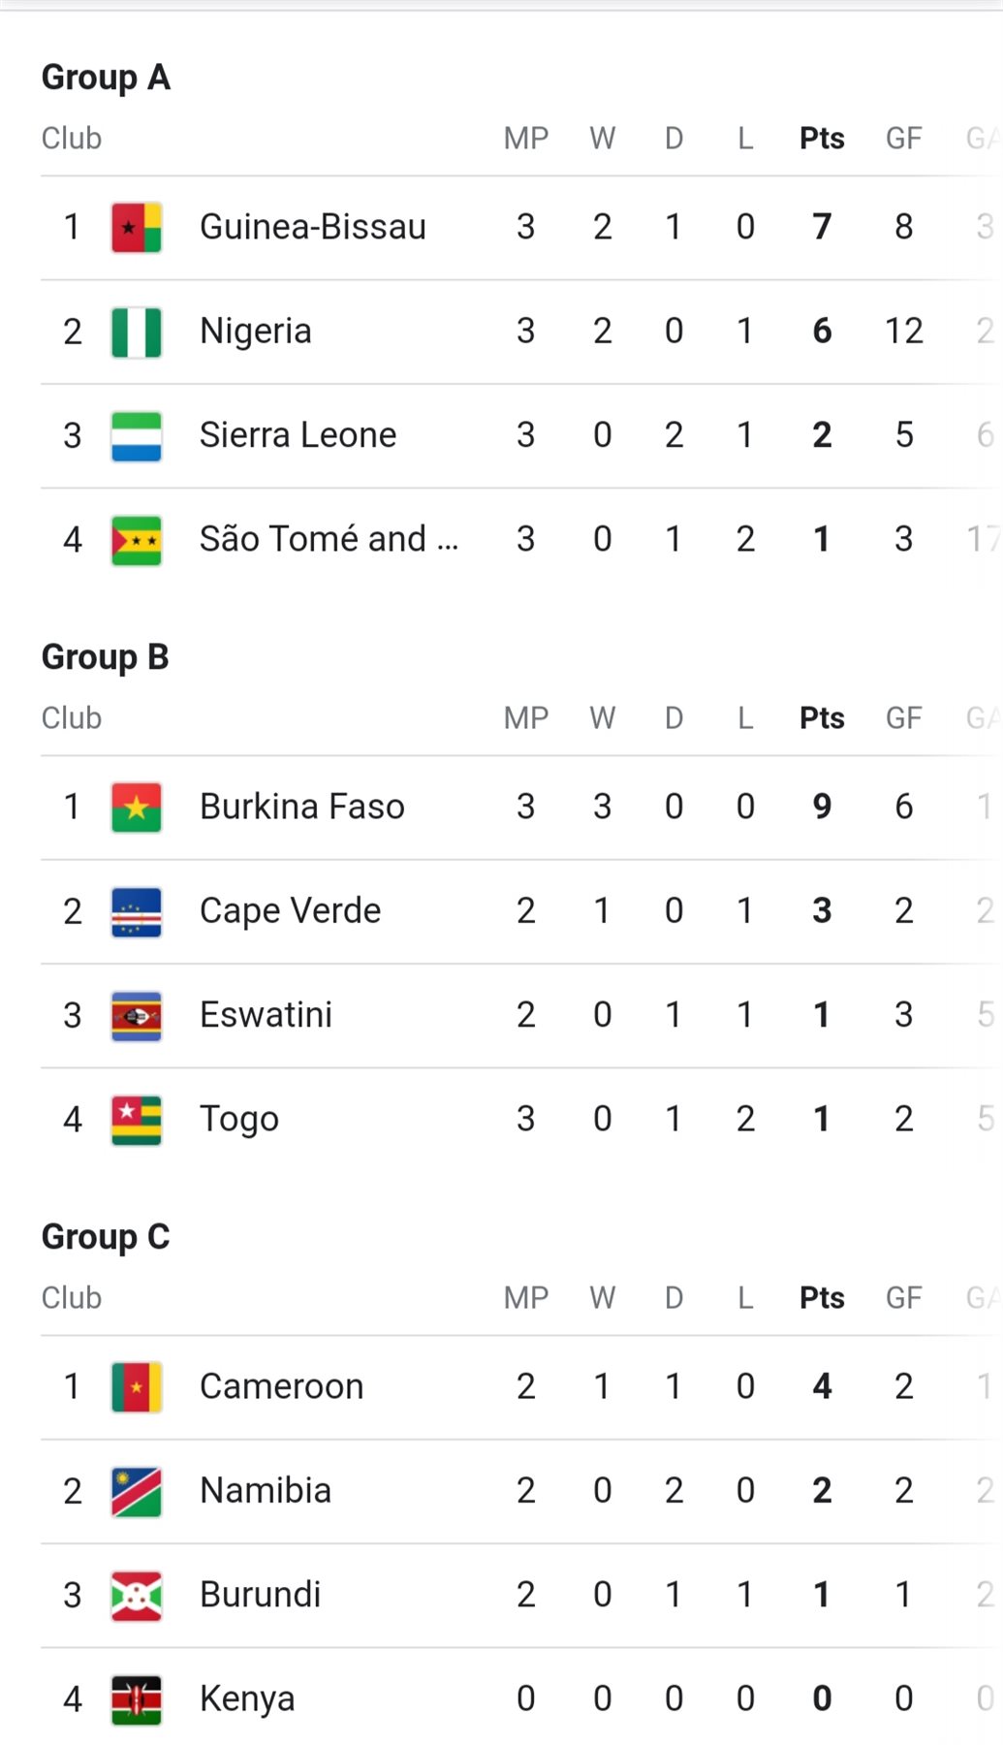Click the Kenya flag icon

tap(136, 1698)
